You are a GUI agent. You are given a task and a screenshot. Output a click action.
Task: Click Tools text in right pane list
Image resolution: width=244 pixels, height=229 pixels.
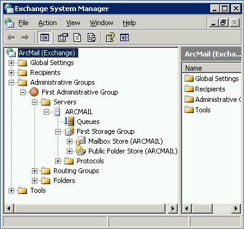click(x=203, y=110)
